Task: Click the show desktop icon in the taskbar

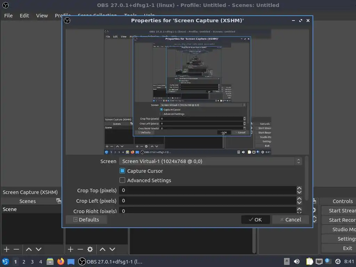Action: (x=71, y=262)
